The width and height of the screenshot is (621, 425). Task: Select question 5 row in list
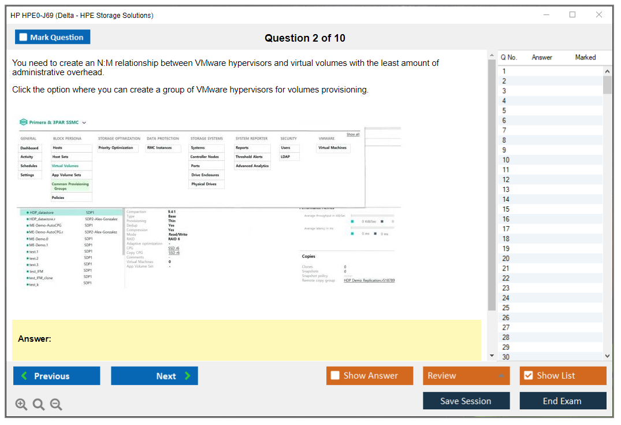pos(549,110)
